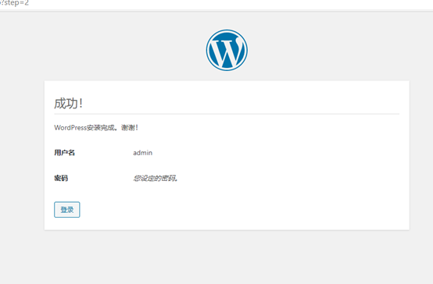Click the WordPress logo

tap(227, 50)
